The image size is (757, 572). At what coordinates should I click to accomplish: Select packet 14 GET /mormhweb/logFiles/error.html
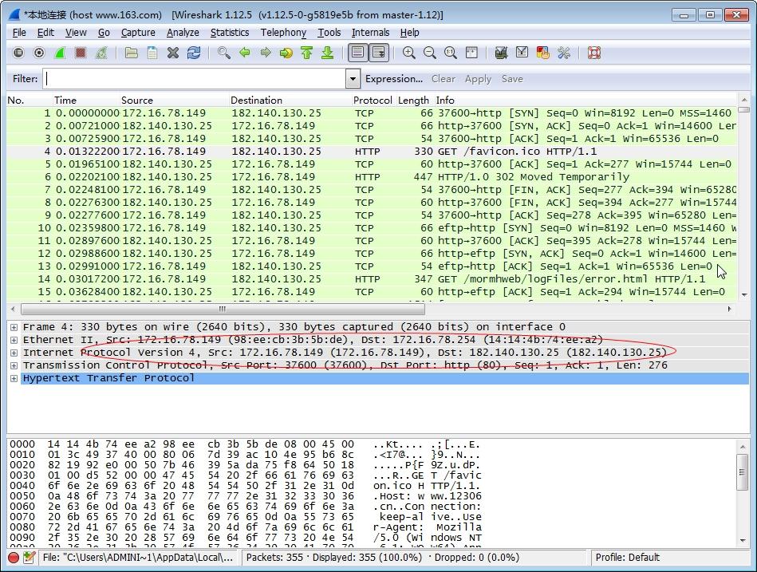[372, 279]
